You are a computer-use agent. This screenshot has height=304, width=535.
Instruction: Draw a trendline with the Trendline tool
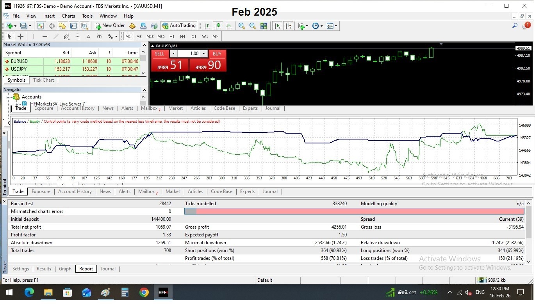click(x=55, y=36)
